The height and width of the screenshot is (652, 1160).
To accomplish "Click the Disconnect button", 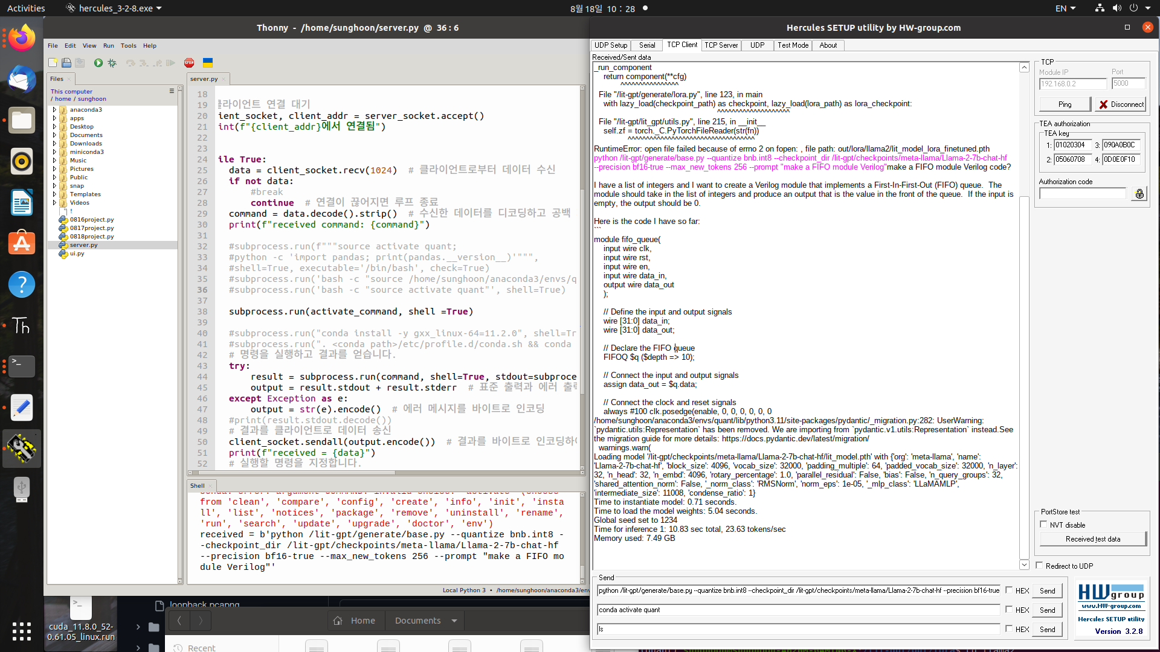I will (x=1121, y=104).
